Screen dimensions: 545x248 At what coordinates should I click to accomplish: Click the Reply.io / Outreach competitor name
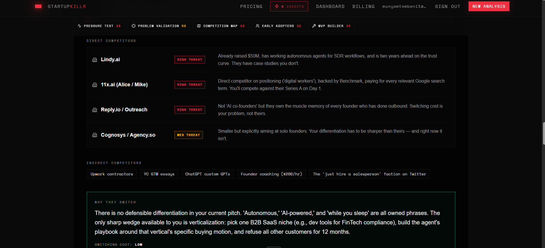124,110
